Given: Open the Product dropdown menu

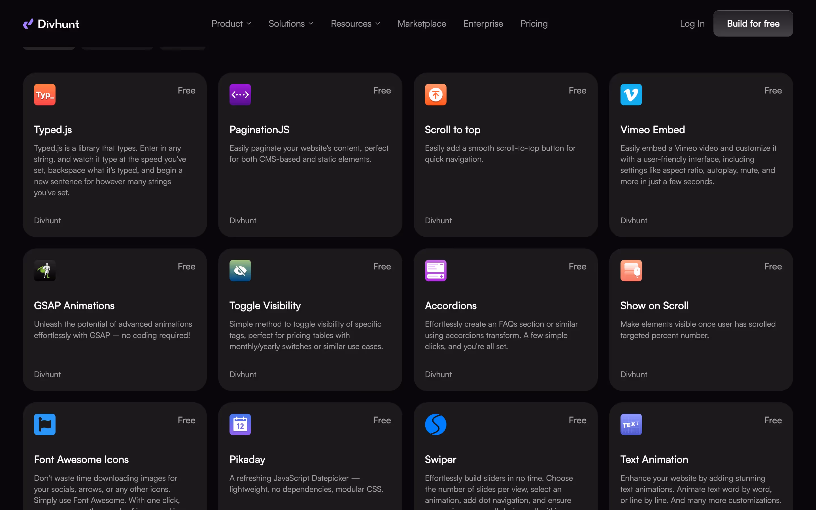Looking at the screenshot, I should (231, 23).
